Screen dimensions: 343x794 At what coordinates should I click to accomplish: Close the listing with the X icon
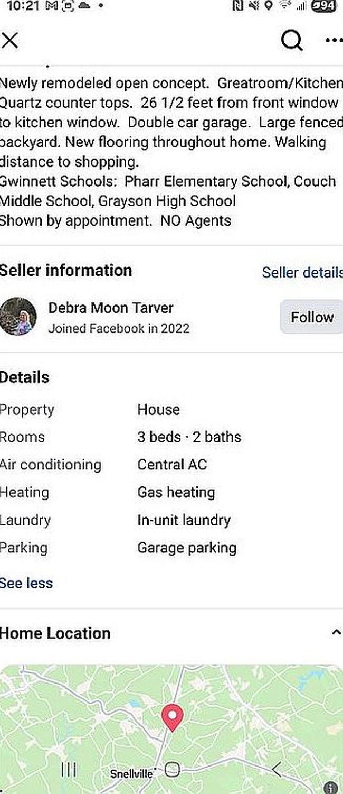tap(10, 40)
